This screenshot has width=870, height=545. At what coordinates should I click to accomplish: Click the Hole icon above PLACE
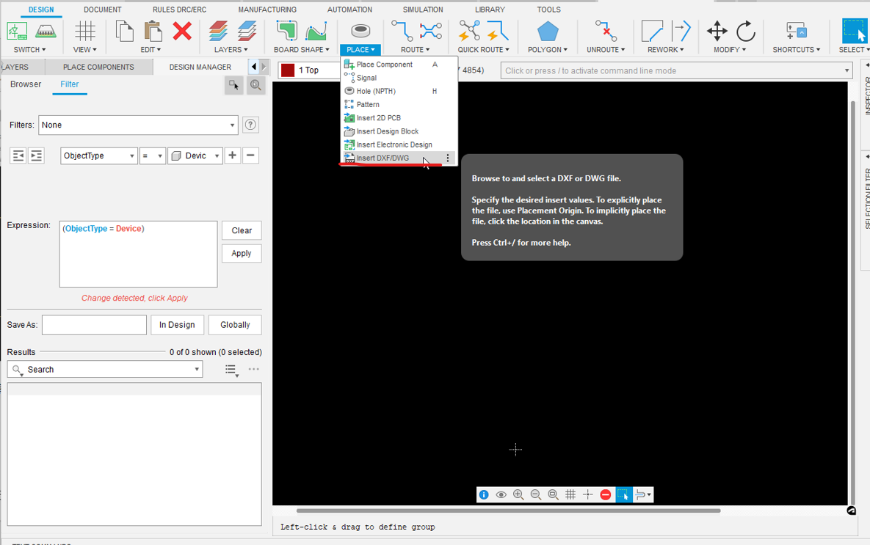(x=360, y=31)
